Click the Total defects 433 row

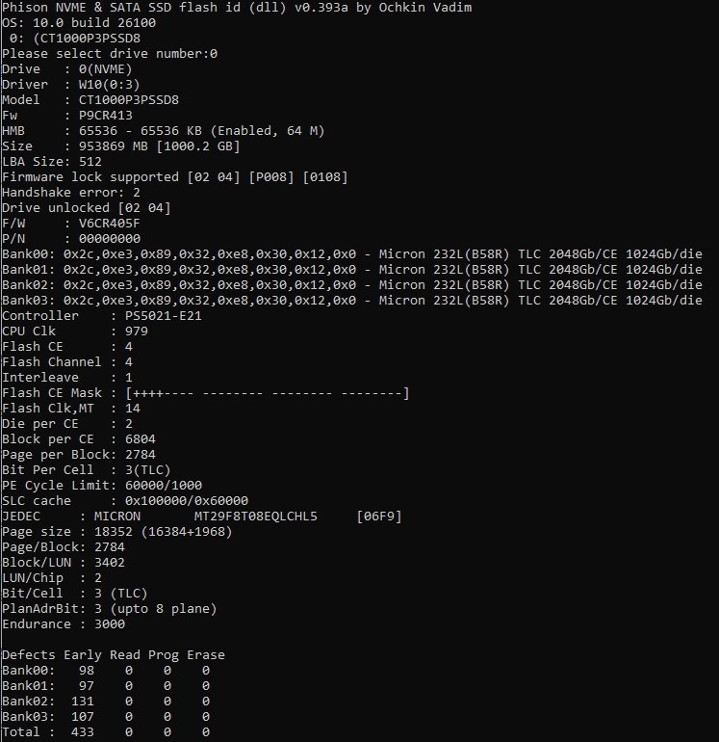tap(106, 732)
